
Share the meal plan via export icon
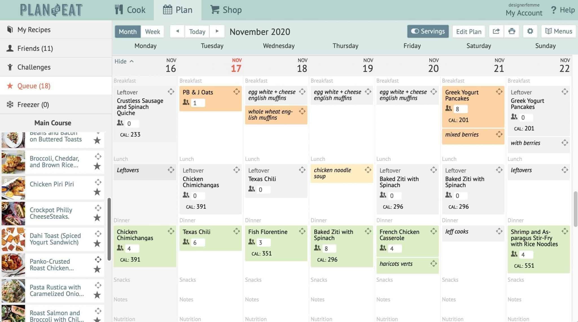[496, 31]
